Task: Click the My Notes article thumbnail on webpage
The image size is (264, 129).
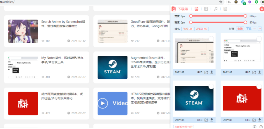Action: 23,67
